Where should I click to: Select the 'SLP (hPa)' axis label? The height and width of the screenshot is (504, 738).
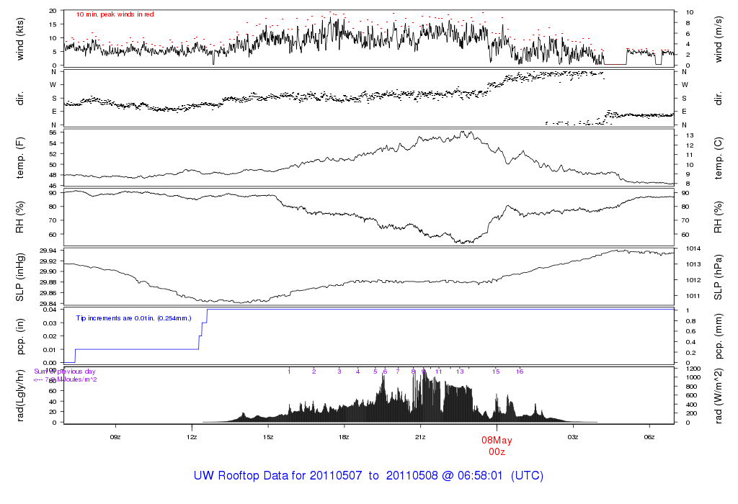719,277
